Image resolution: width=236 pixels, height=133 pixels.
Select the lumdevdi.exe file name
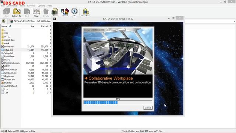[x=10, y=73]
